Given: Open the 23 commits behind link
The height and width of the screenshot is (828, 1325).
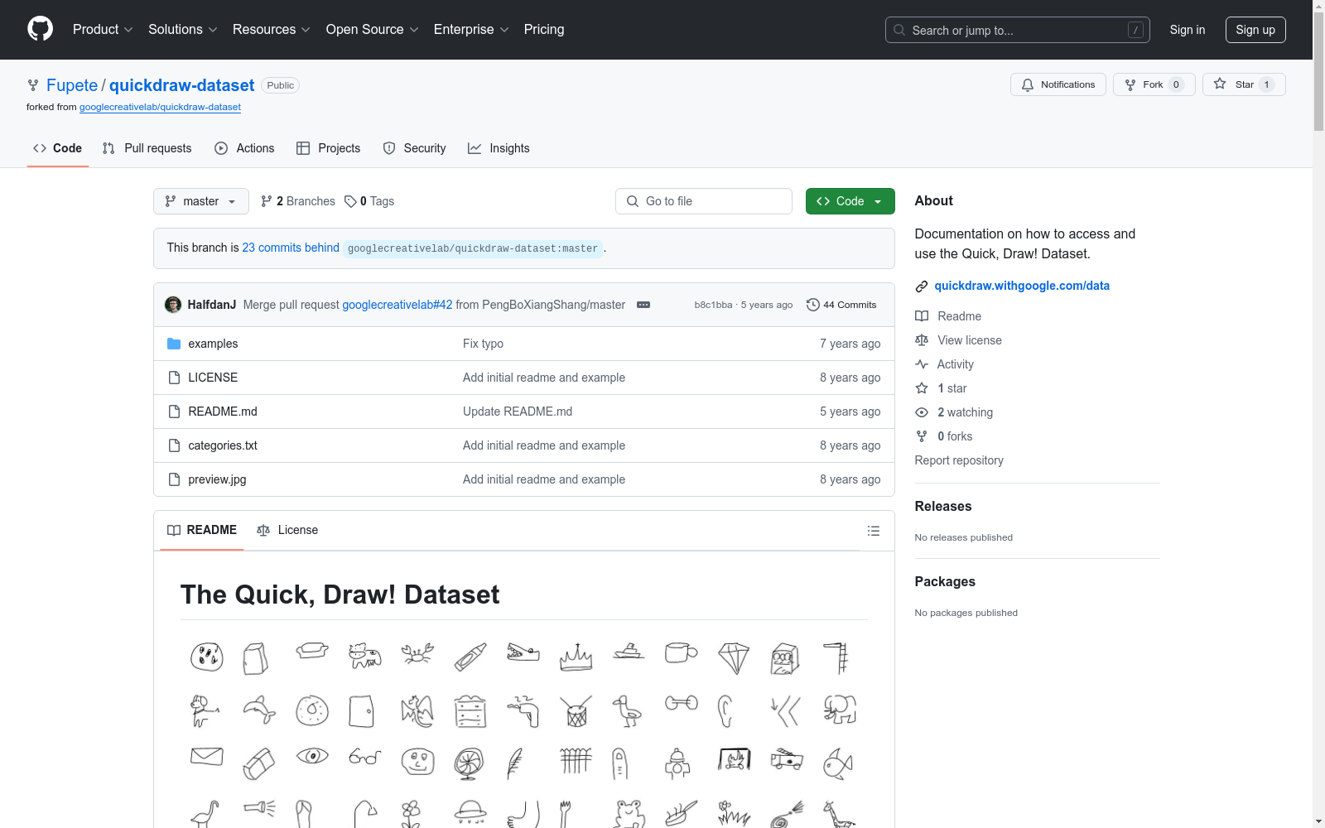Looking at the screenshot, I should (x=290, y=248).
